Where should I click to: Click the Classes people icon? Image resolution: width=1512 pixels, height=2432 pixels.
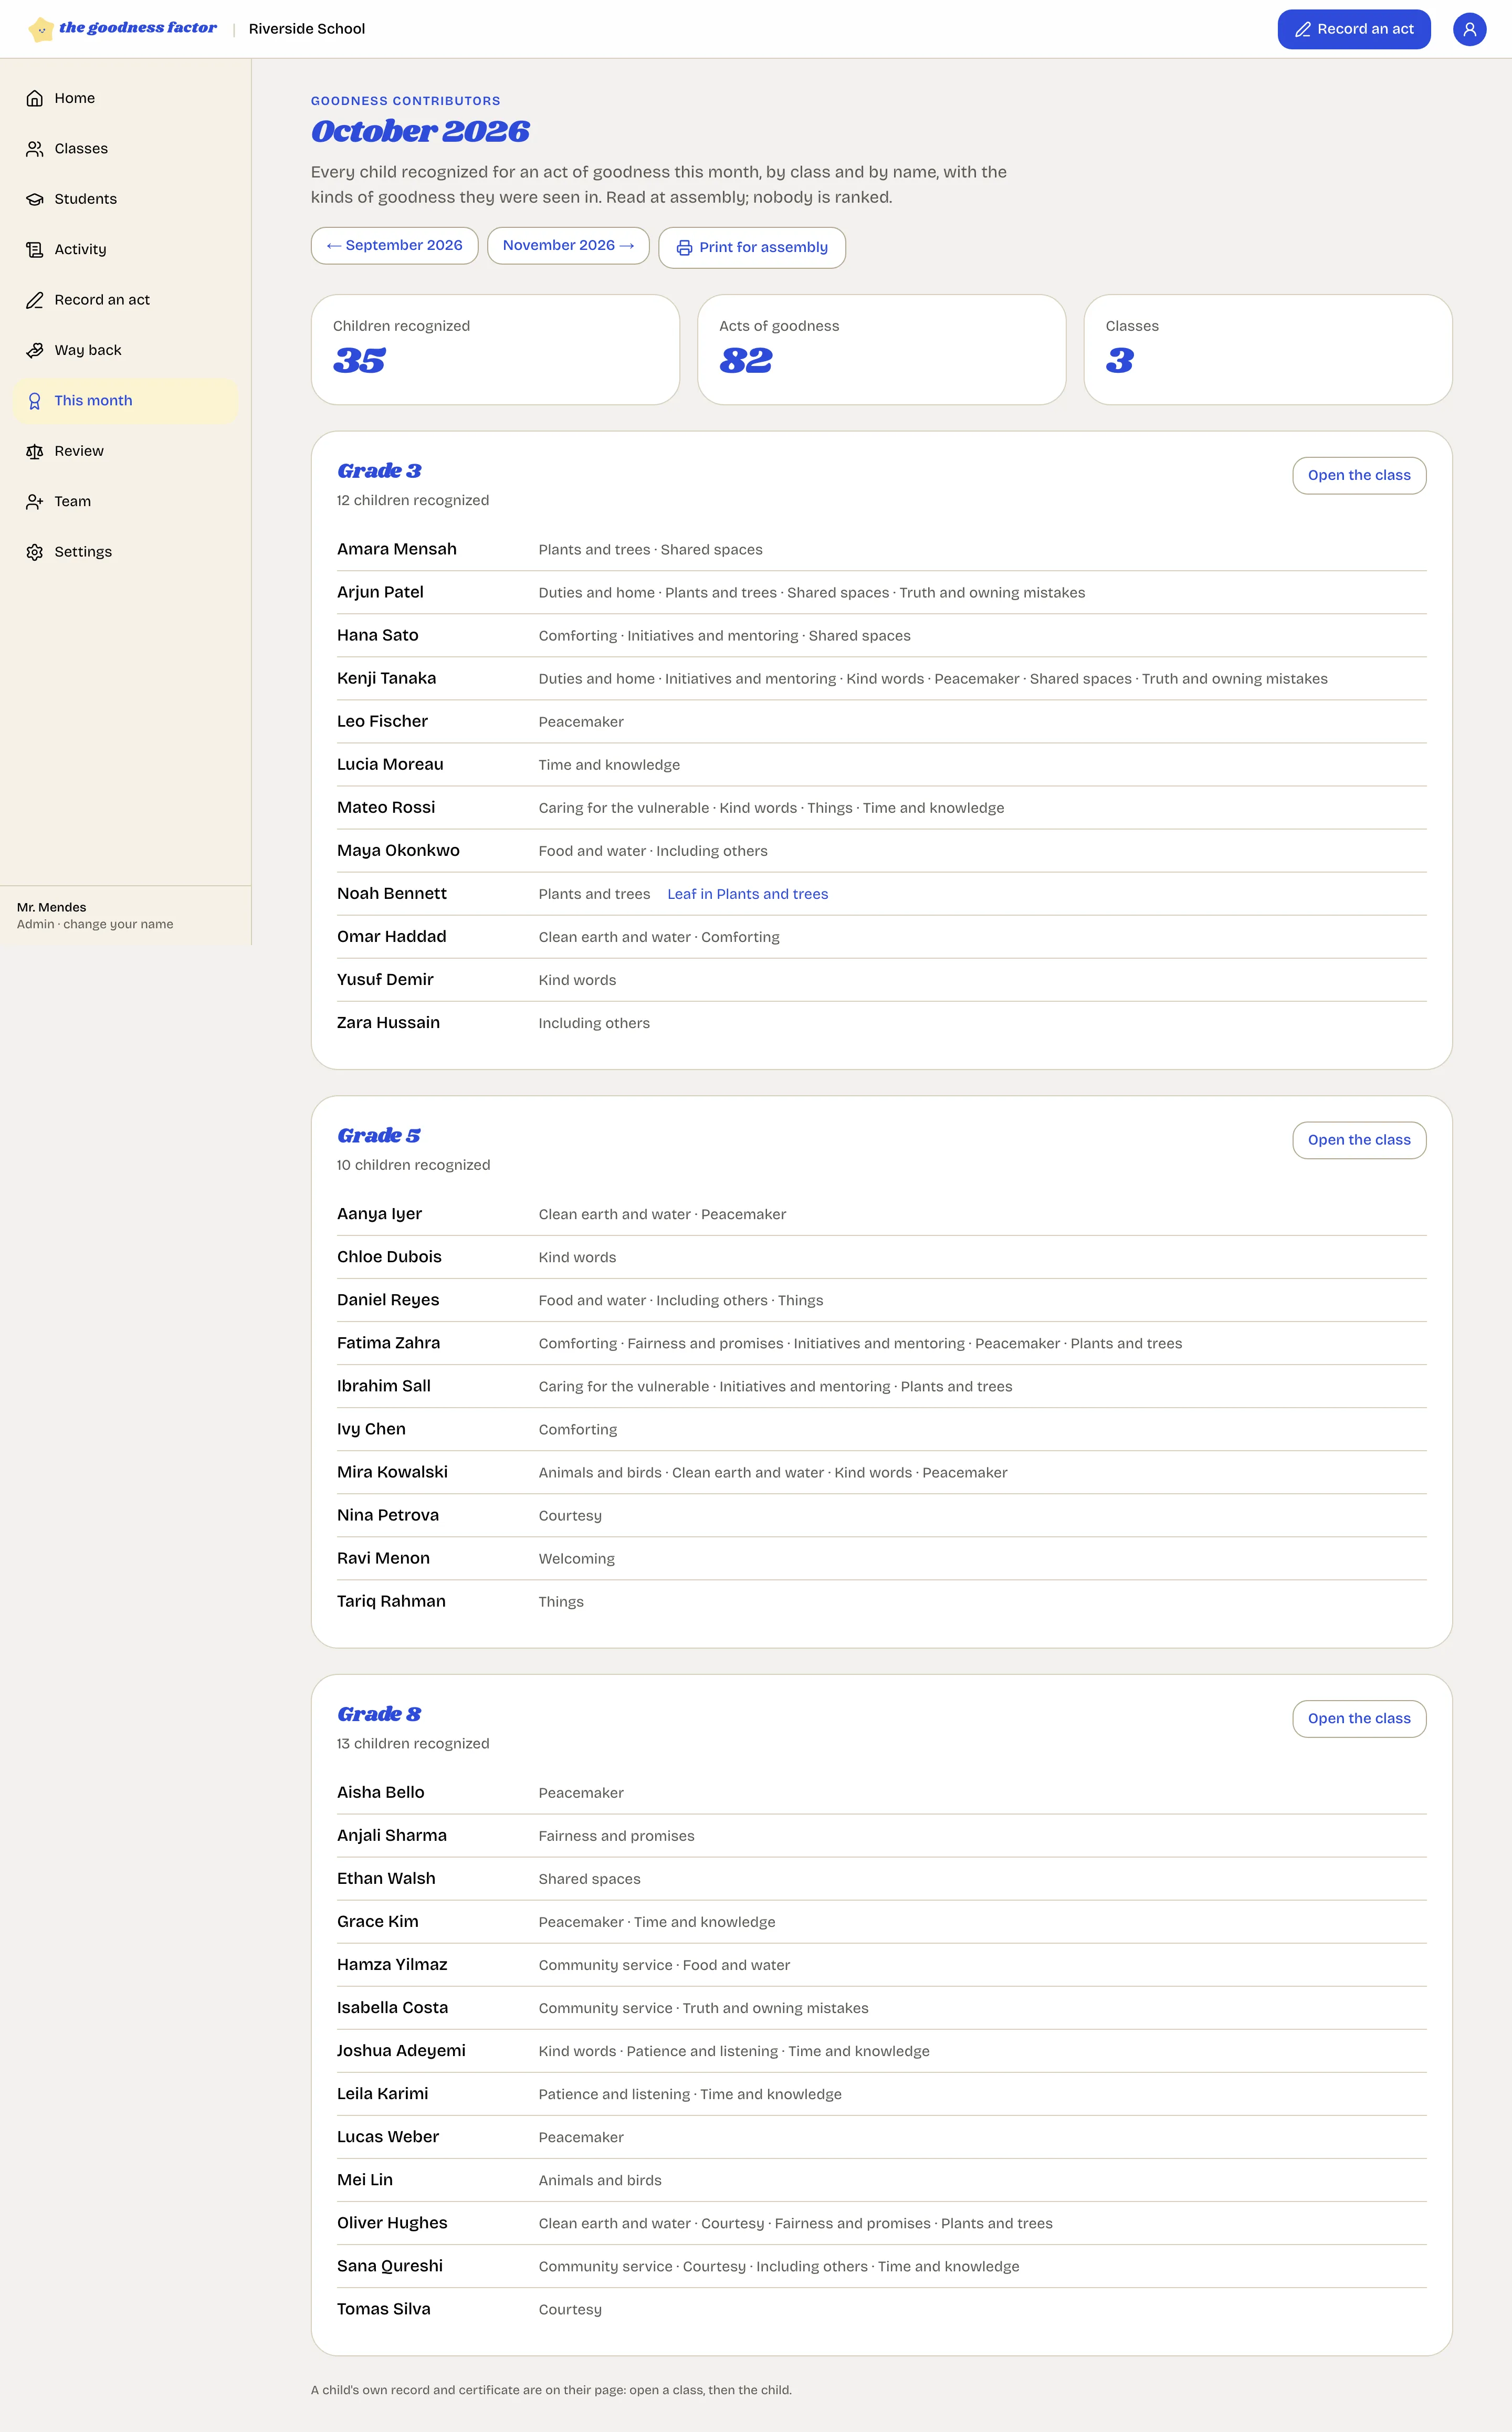(x=35, y=149)
